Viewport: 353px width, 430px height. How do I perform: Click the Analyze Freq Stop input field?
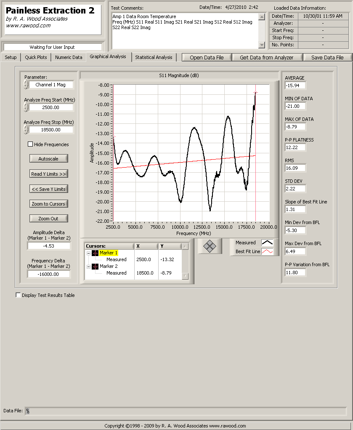tap(50, 130)
